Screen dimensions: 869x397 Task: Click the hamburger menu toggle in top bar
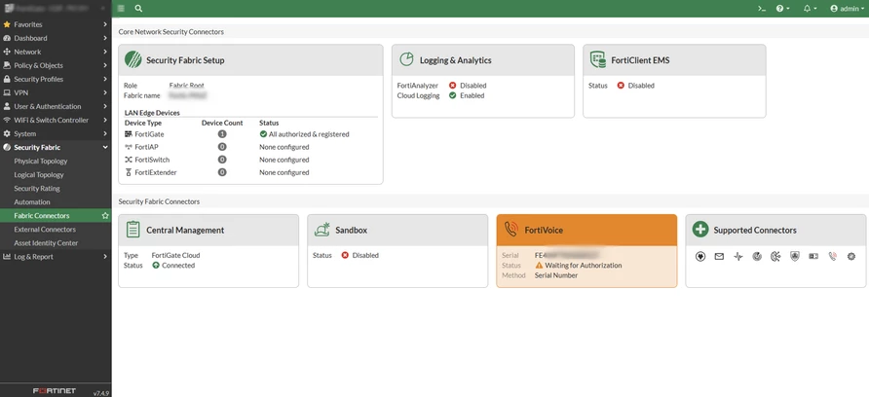[x=122, y=9]
